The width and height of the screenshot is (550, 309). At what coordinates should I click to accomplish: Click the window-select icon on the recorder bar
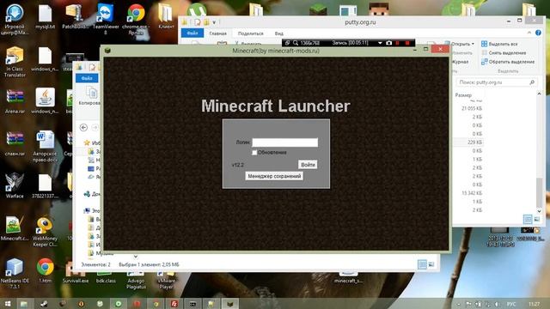pyautogui.click(x=287, y=43)
